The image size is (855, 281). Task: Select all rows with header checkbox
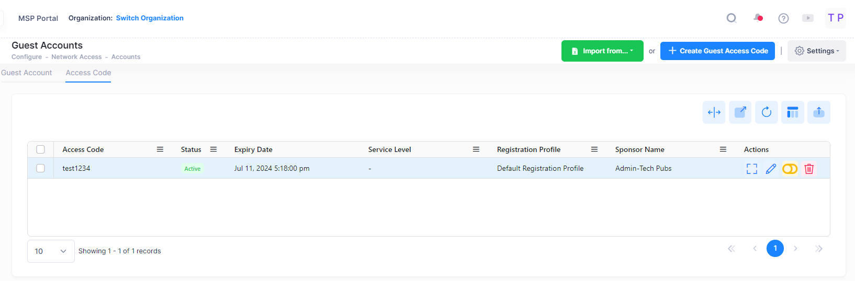(x=40, y=149)
